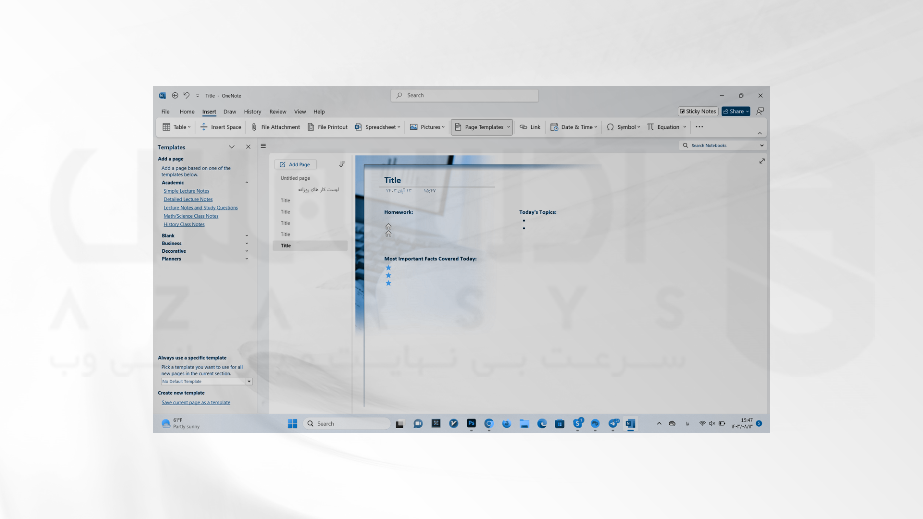Select the Draw tab in ribbon
The image size is (923, 519).
click(x=229, y=111)
